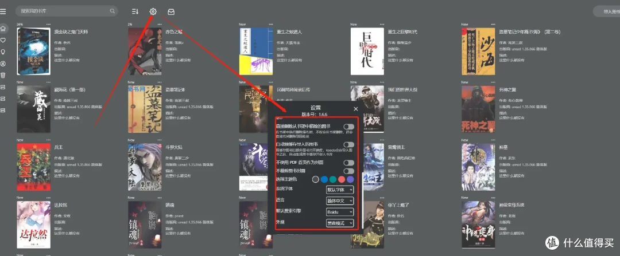
Task: Open more options for 我们的世界大战
Action: coord(382,82)
